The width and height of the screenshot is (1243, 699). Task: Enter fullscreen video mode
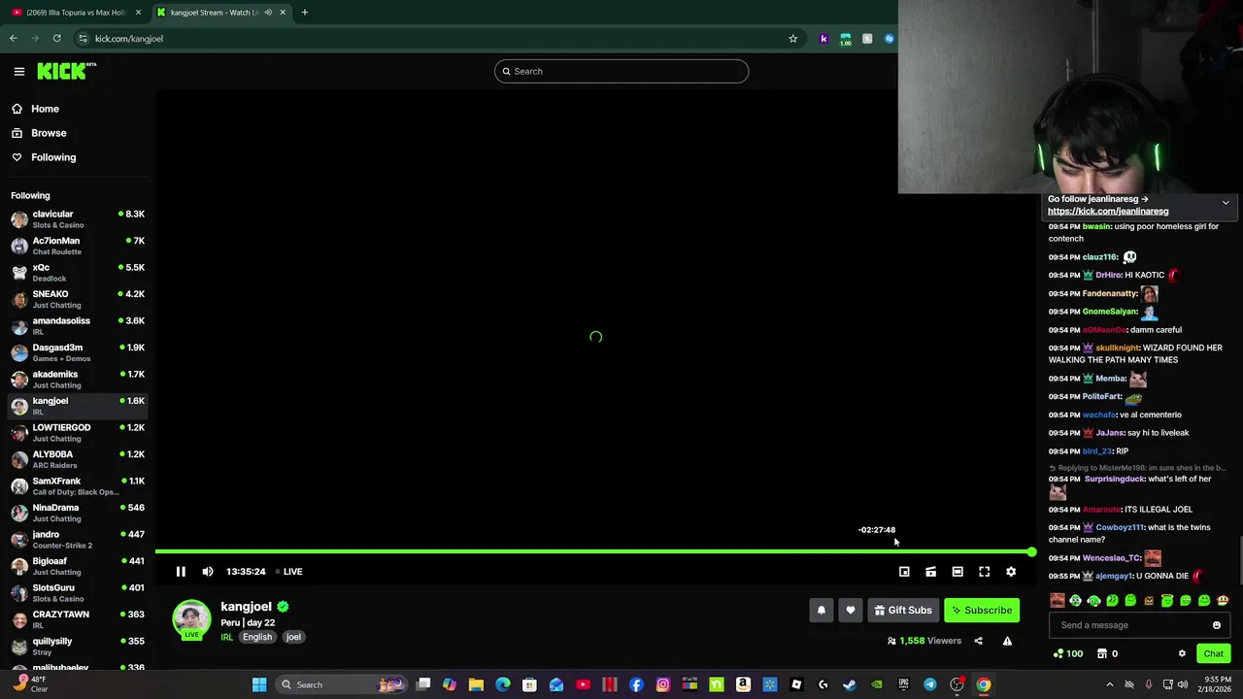click(984, 572)
